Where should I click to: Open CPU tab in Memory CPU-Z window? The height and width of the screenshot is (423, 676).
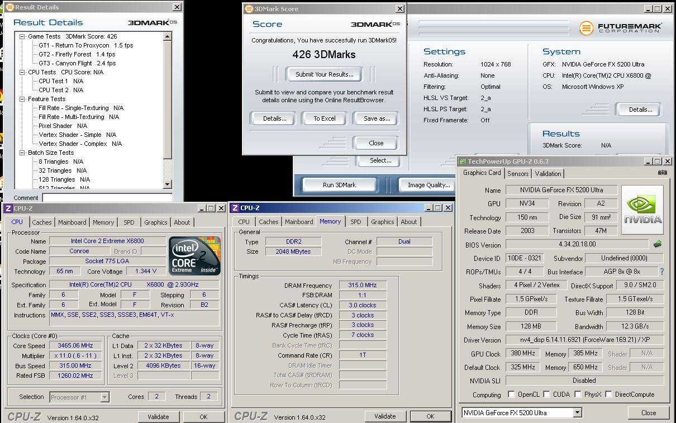tap(244, 222)
